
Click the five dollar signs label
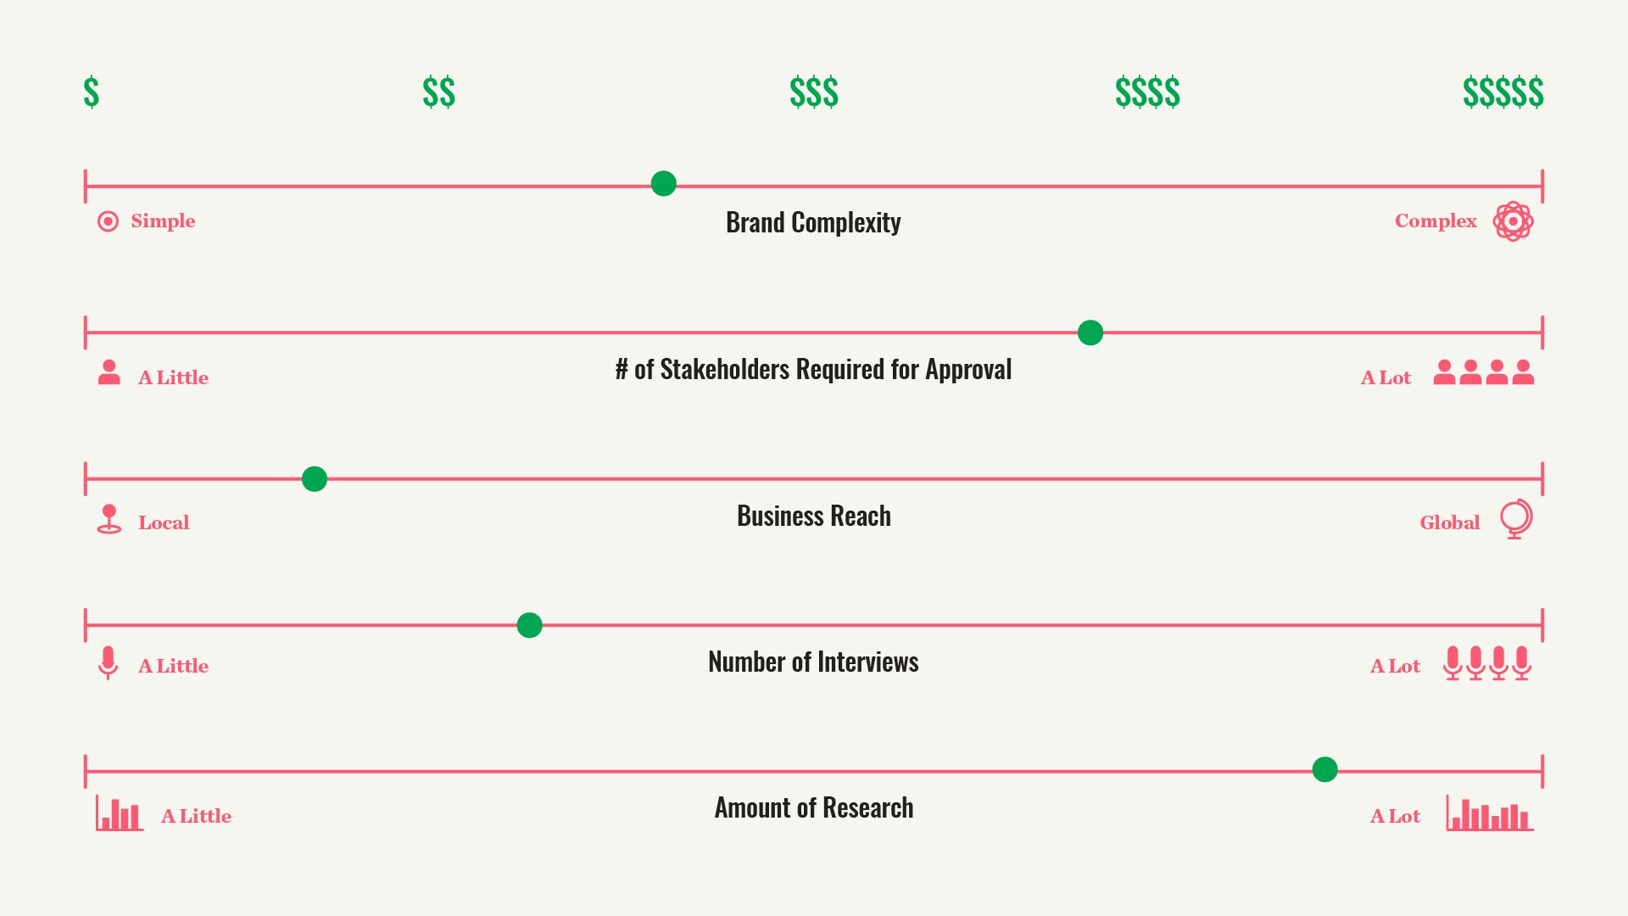click(1503, 92)
